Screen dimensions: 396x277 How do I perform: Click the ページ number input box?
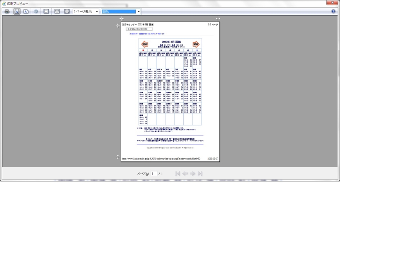tap(154, 174)
